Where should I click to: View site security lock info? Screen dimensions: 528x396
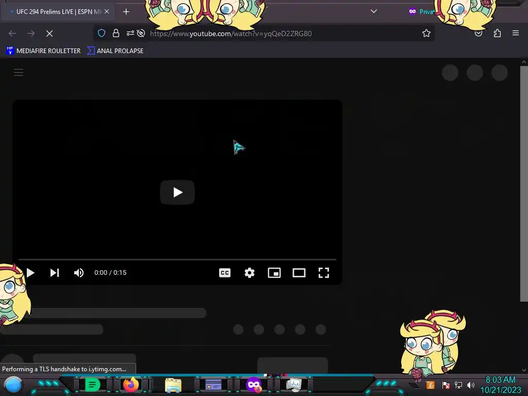pyautogui.click(x=116, y=33)
